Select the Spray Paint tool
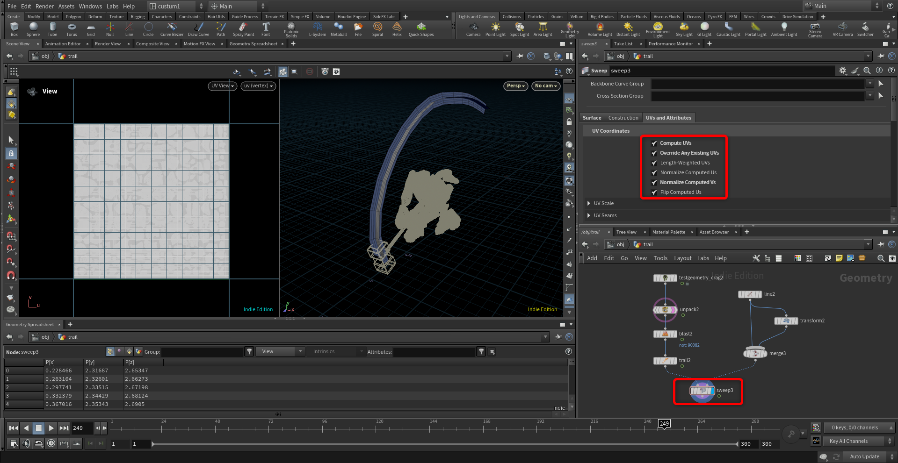 click(243, 28)
